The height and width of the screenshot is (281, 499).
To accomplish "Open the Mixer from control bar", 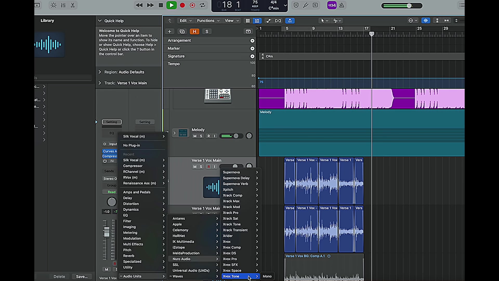I will click(x=63, y=5).
